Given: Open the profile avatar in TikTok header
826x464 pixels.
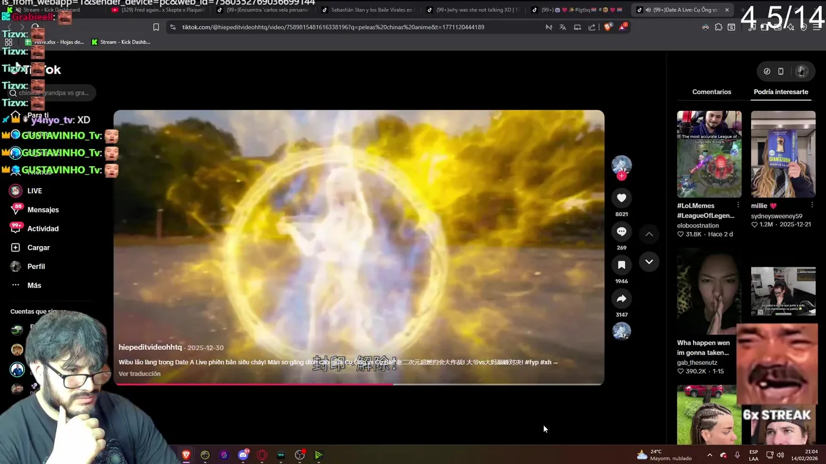Looking at the screenshot, I should tap(802, 72).
